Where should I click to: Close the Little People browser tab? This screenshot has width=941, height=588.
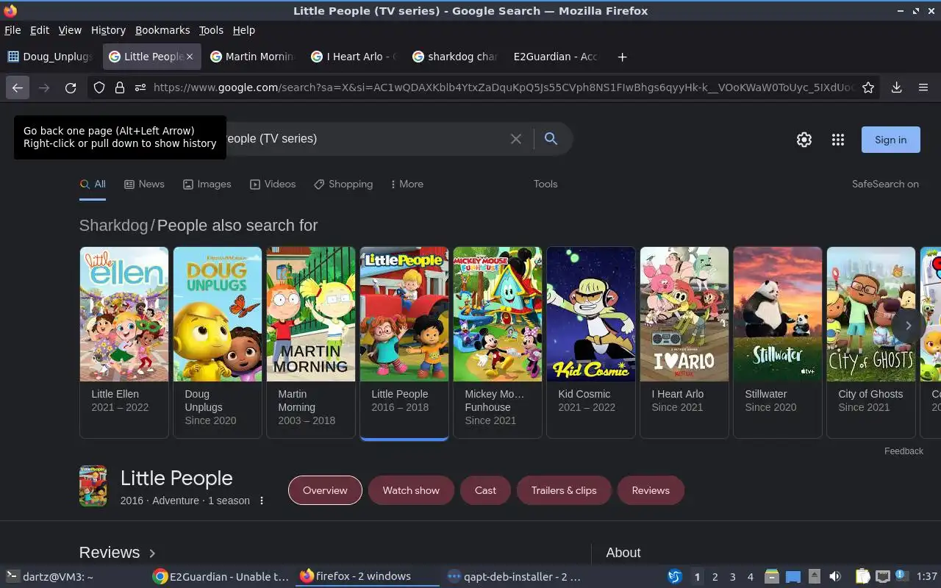190,57
